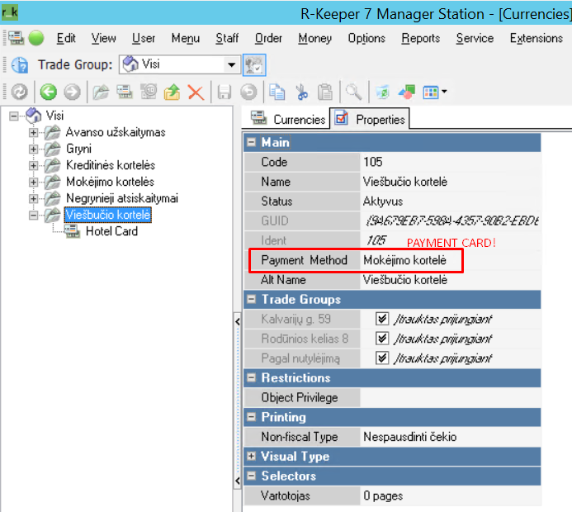Expand the Avanso užskaitymas folder
The height and width of the screenshot is (512, 572).
pyautogui.click(x=33, y=132)
